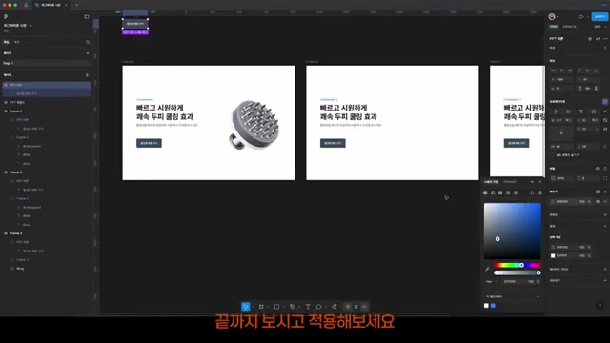Viewport: 610px width, 343px height.
Task: Add an effect with plus button
Action: pyautogui.click(x=605, y=226)
